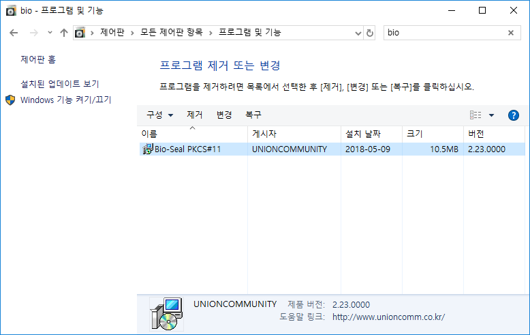The image size is (530, 335).
Task: Click the shield icon beside Windows 기능
Action: tap(10, 100)
